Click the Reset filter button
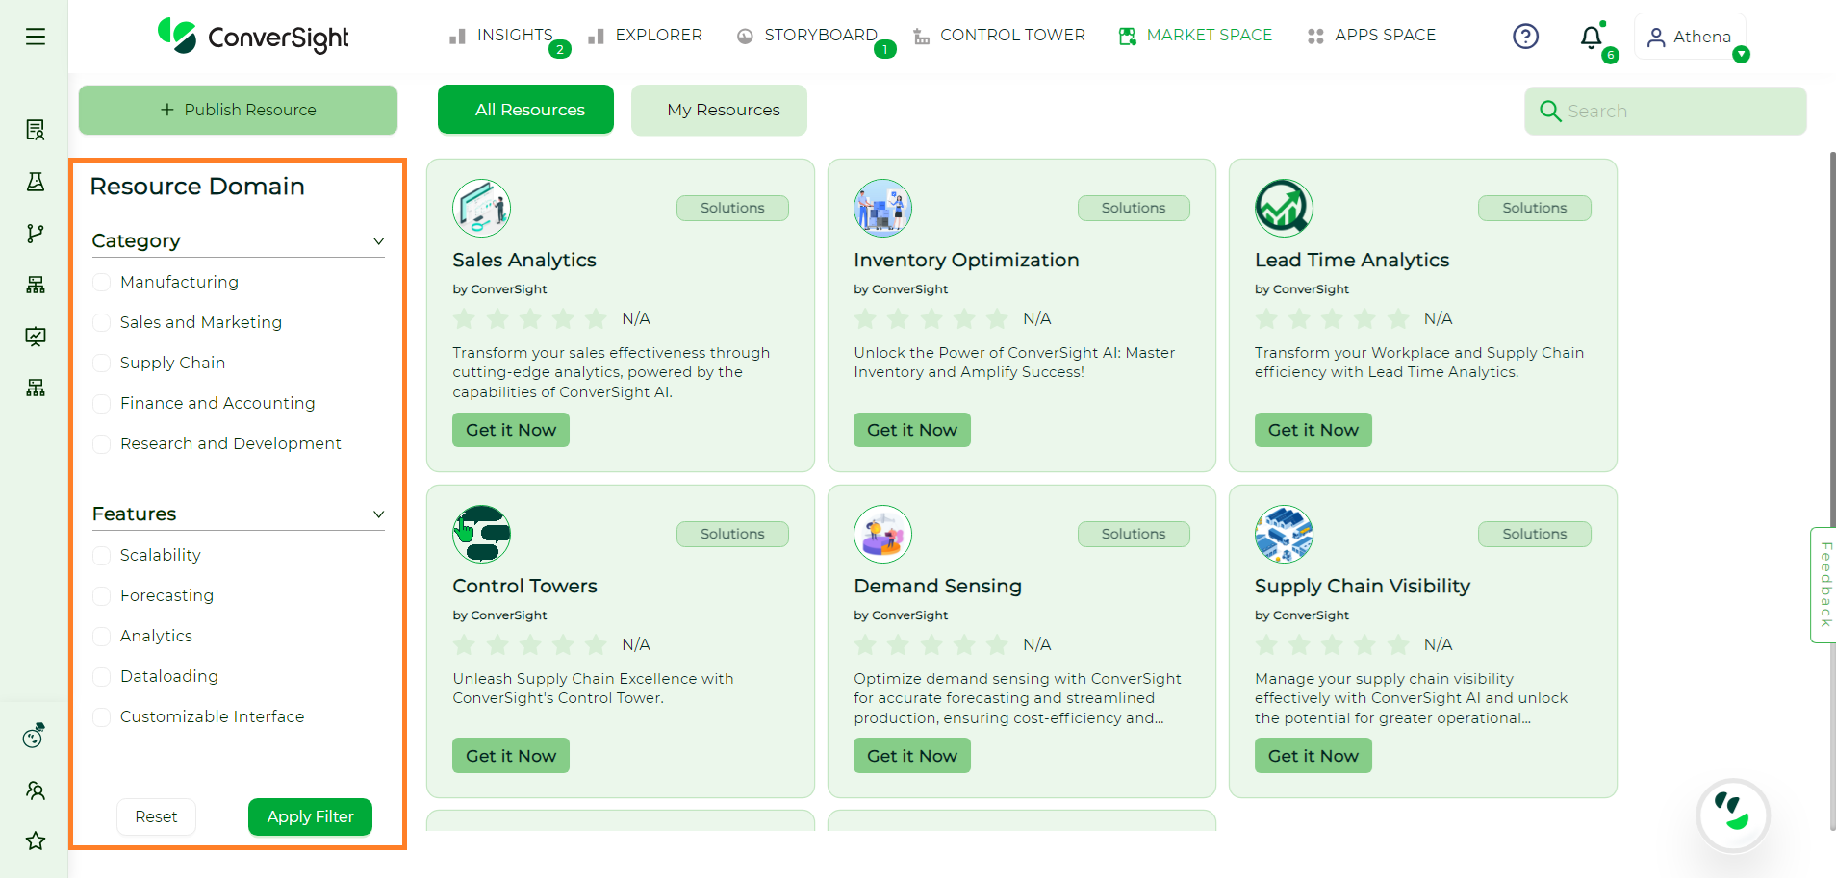The height and width of the screenshot is (878, 1836). coord(156,816)
